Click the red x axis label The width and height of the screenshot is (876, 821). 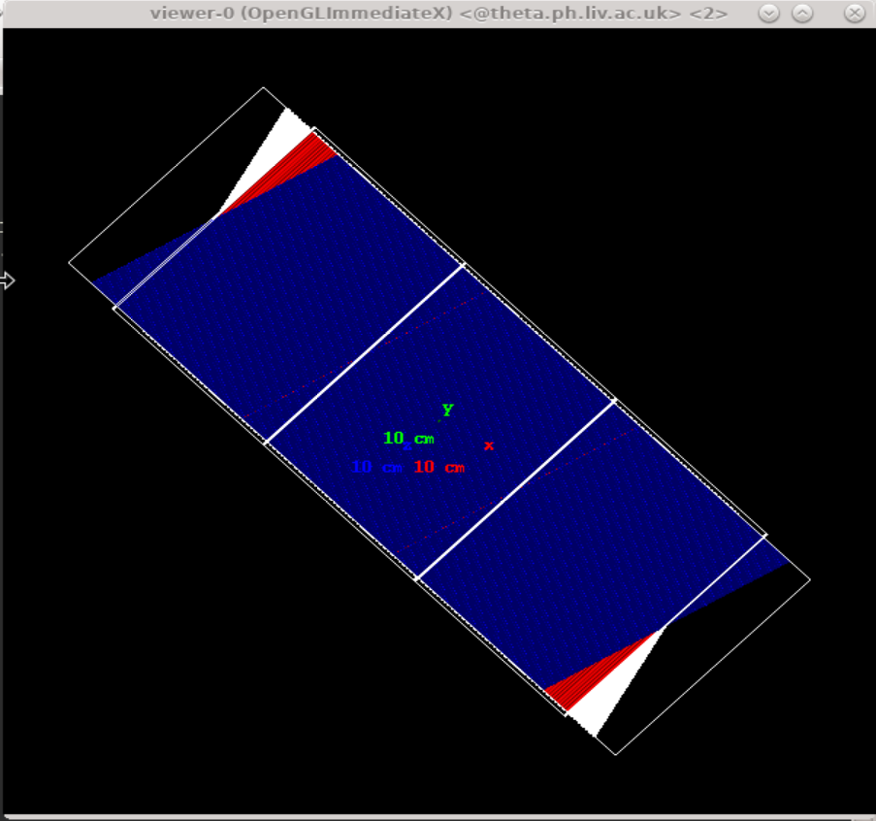[x=489, y=445]
